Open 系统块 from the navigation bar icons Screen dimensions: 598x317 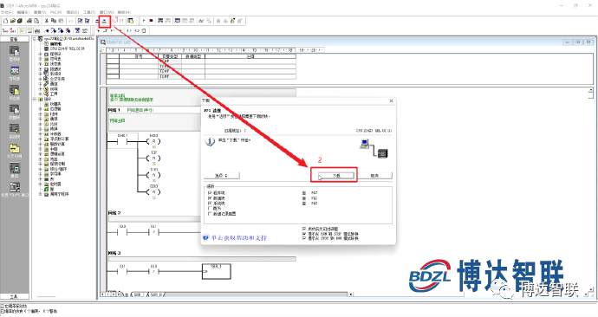point(15,131)
